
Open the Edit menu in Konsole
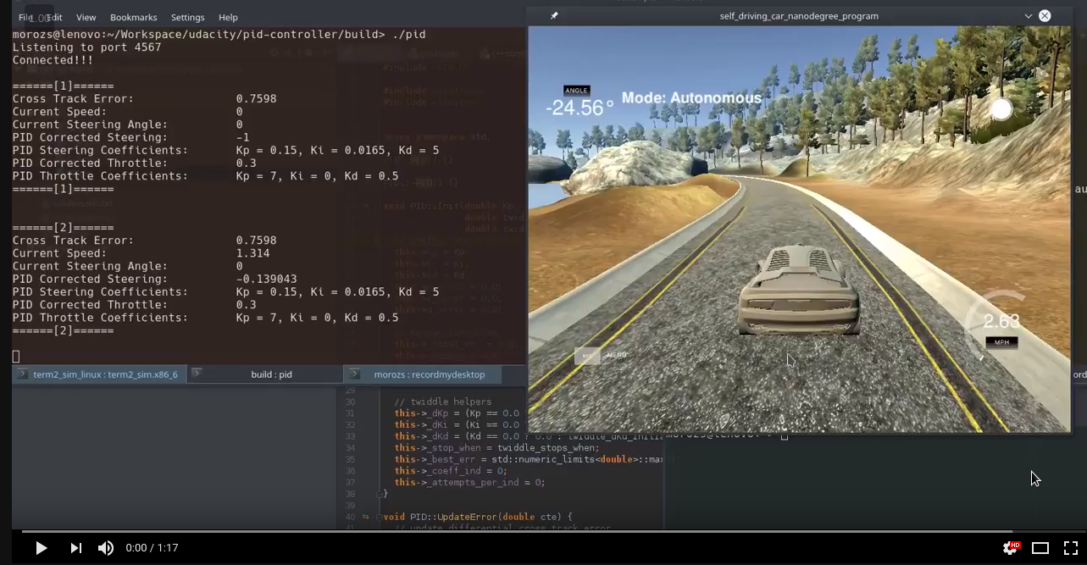point(54,17)
